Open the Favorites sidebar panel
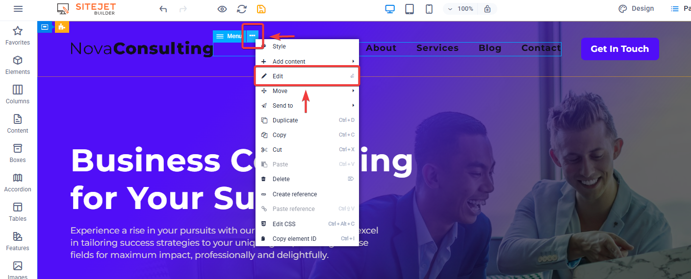The width and height of the screenshot is (691, 279). 18,36
